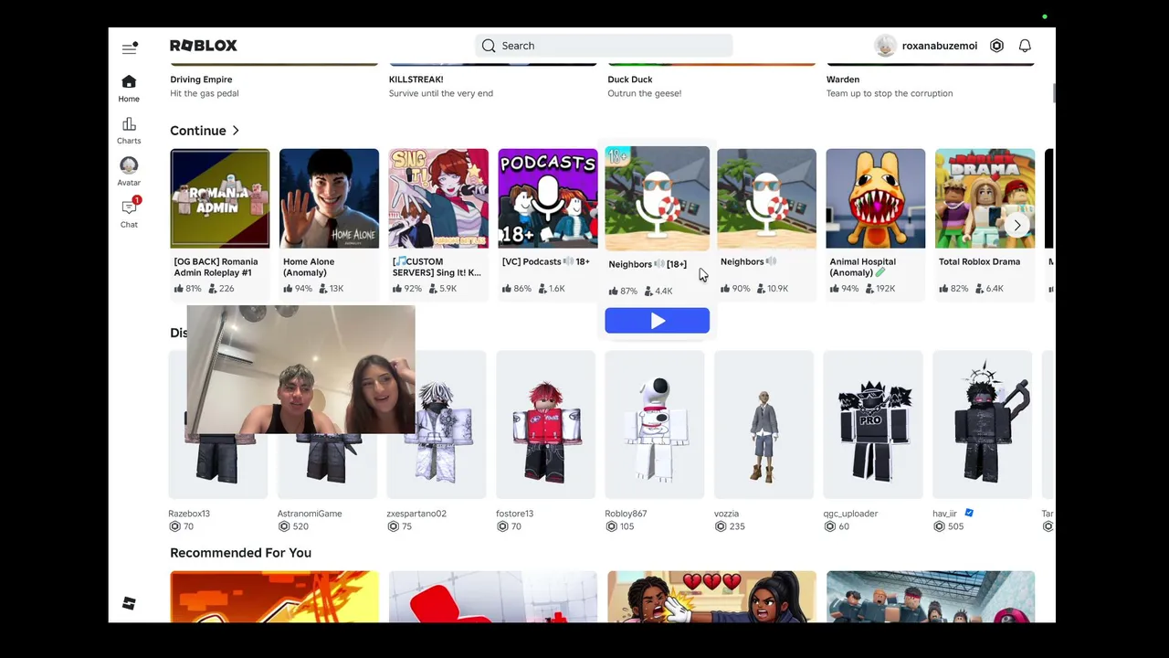Click the Roblox icon at the sidebar bottom
This screenshot has height=658, width=1169.
pos(129,603)
